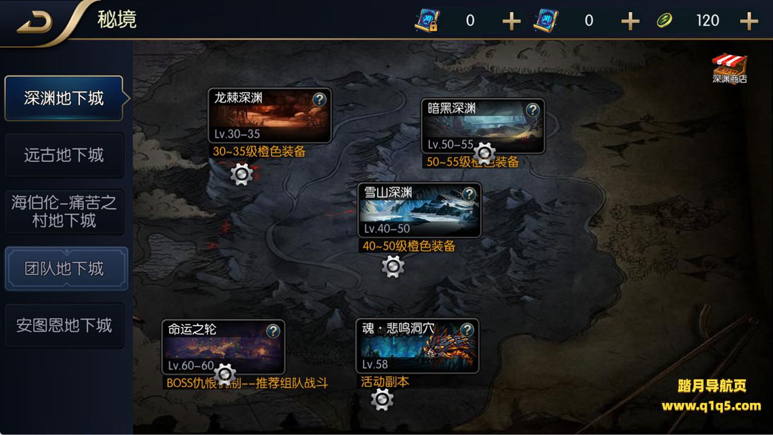Switch to the 团队地下城 tab
This screenshot has height=435, width=773.
[66, 268]
